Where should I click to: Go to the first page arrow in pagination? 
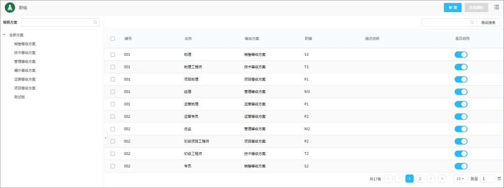pyautogui.click(x=388, y=178)
